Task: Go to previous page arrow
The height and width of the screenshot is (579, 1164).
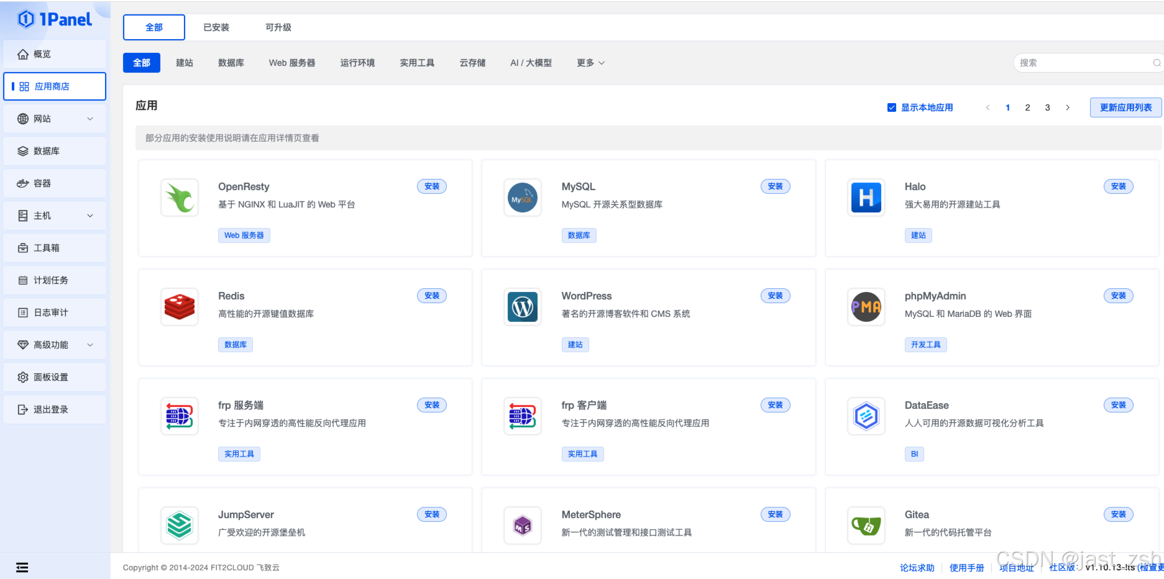Action: 988,107
